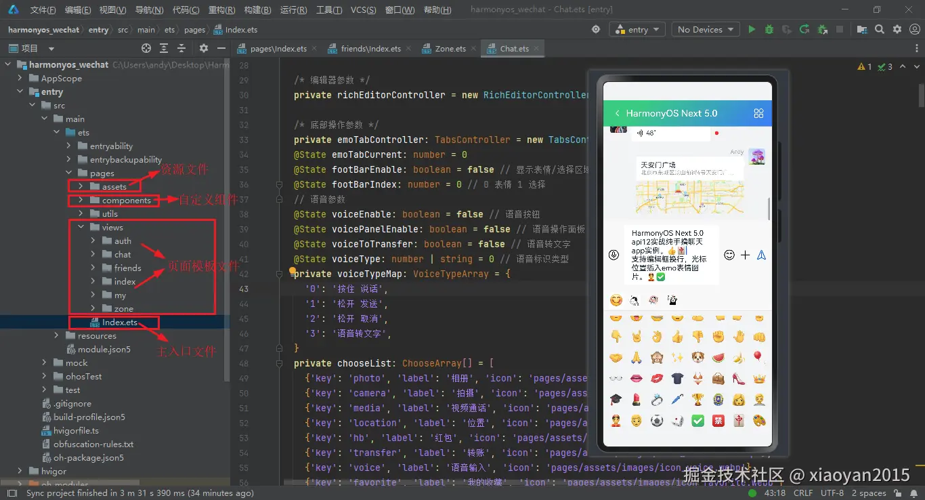Open the 'No Devices' device dropdown
Screen dimensions: 925x500
[705, 30]
